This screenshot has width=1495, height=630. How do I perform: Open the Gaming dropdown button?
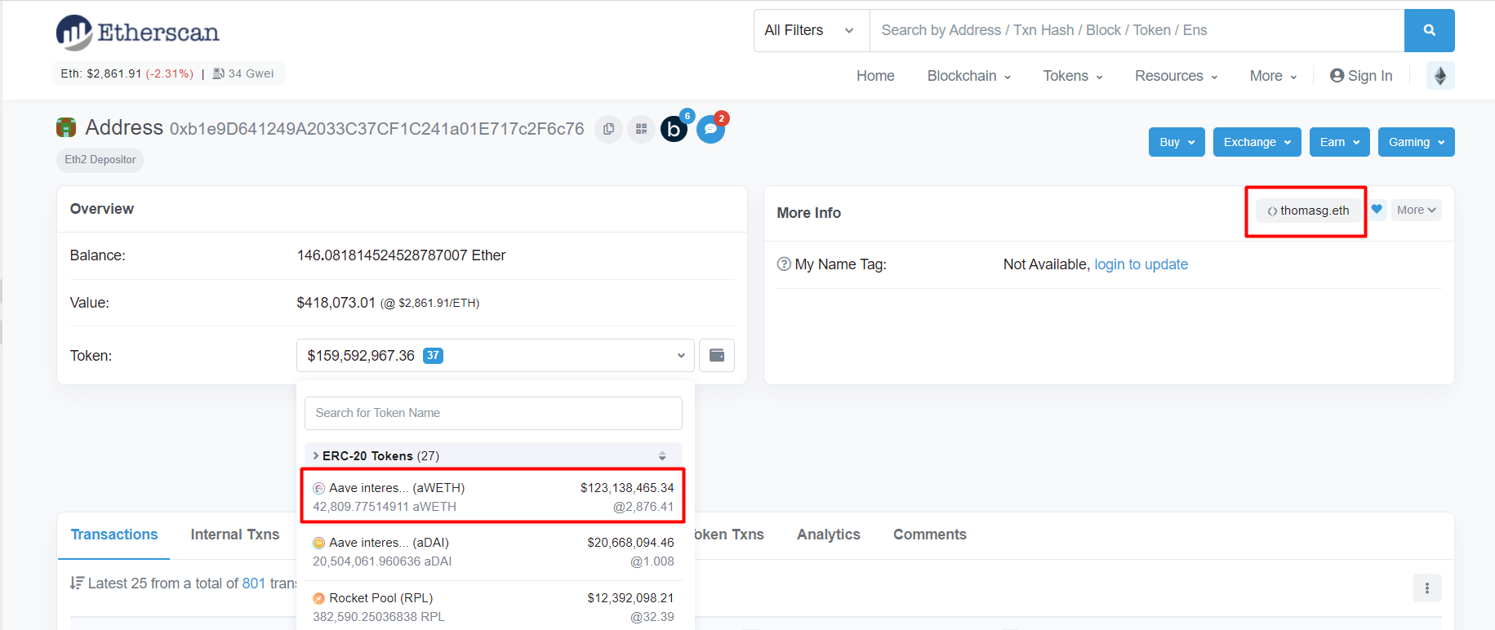(1417, 142)
